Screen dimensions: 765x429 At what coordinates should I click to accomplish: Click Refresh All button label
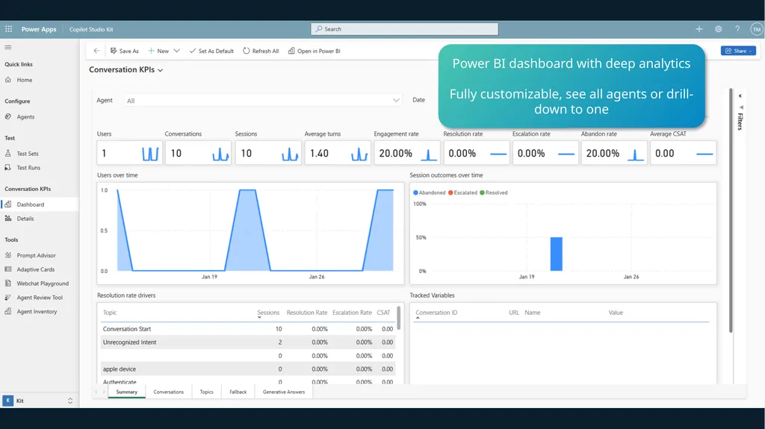click(x=265, y=51)
